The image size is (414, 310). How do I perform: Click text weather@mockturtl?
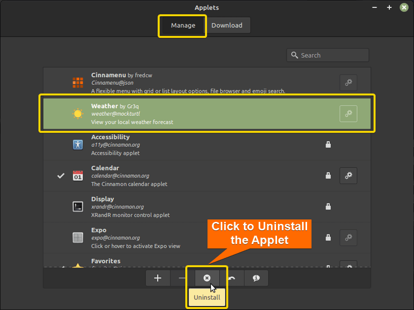(x=115, y=114)
